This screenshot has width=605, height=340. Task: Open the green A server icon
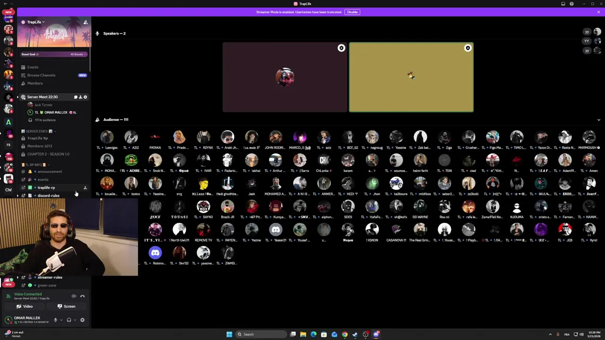pyautogui.click(x=9, y=122)
